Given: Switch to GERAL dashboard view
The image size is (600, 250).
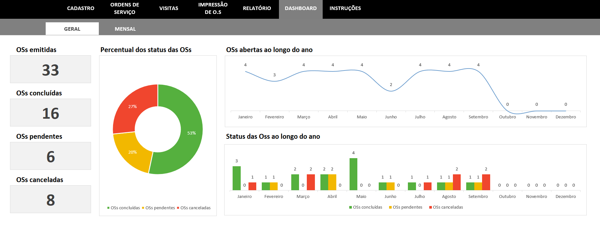Looking at the screenshot, I should click(x=72, y=29).
